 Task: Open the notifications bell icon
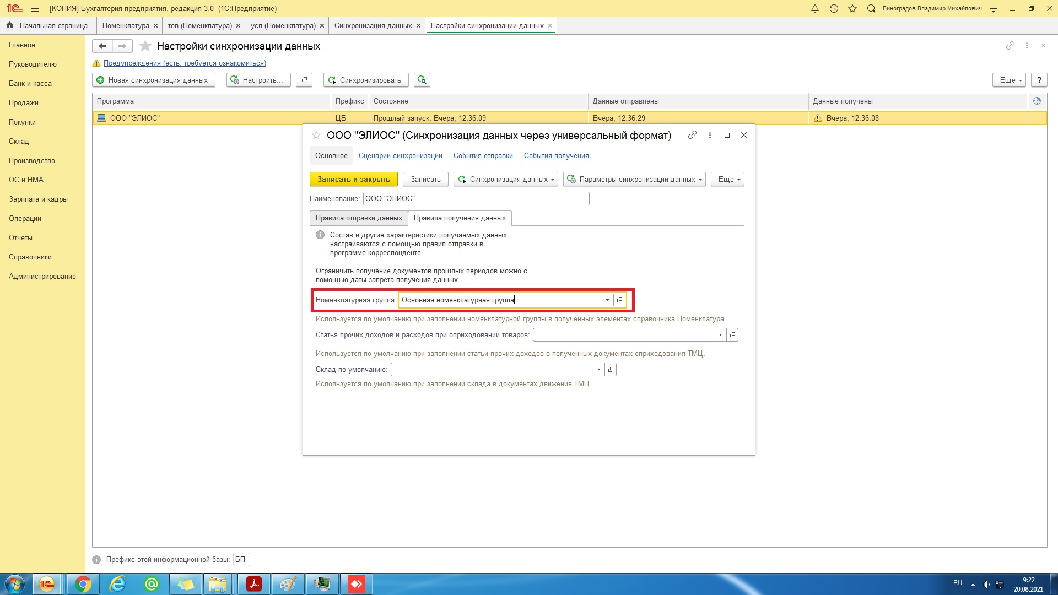815,8
